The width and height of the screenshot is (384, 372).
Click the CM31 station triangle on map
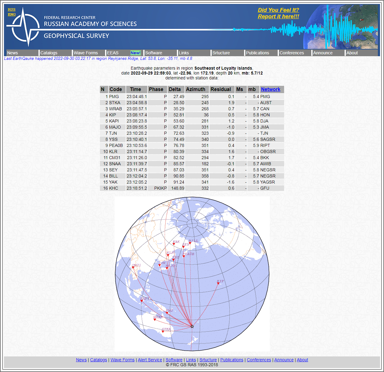tap(133, 268)
